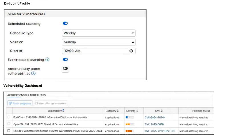This screenshot has width=229, height=135.
Task: Turn off Event-based scanning toggle
Action: click(x=65, y=59)
